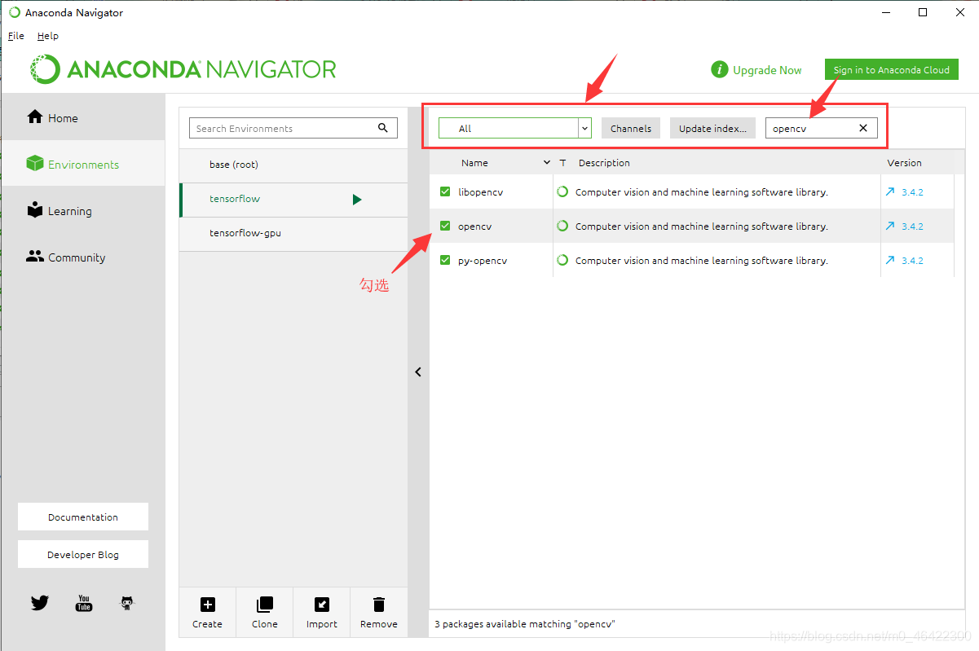Screen dimensions: 979x651
Task: Click the play arrow next to tensorflow
Action: 357,199
